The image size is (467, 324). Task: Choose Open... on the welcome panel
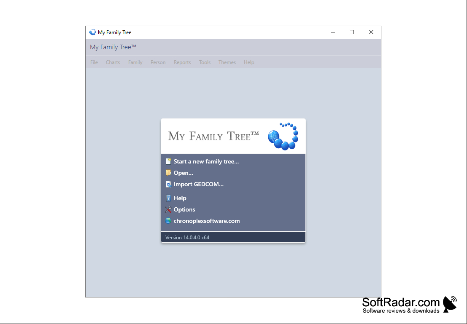point(183,173)
